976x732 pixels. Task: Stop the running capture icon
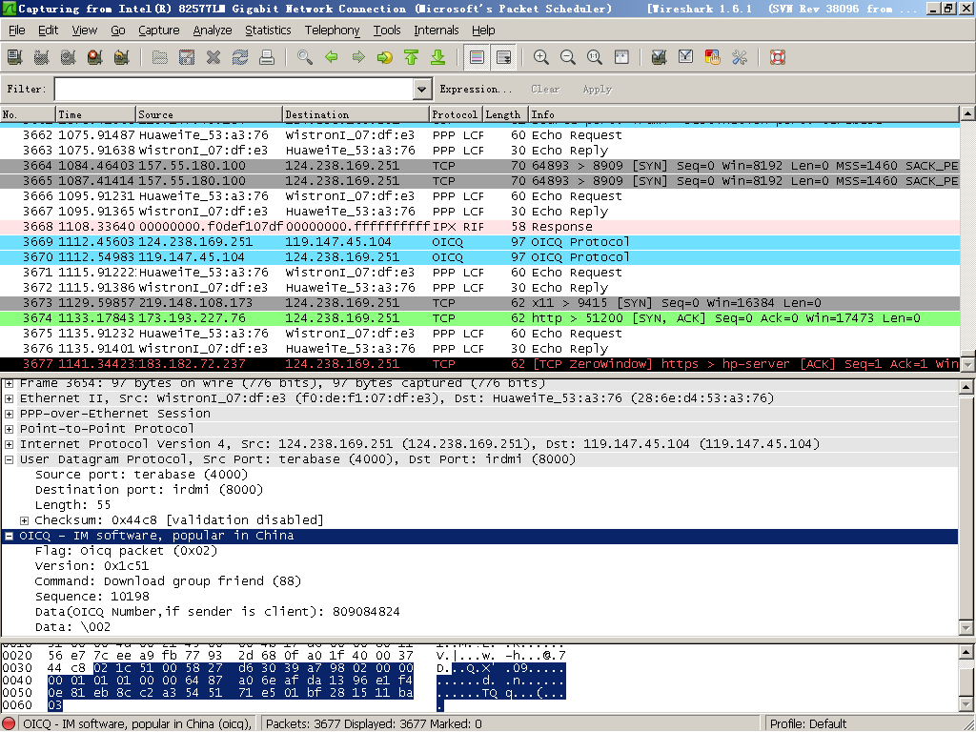pyautogui.click(x=95, y=57)
